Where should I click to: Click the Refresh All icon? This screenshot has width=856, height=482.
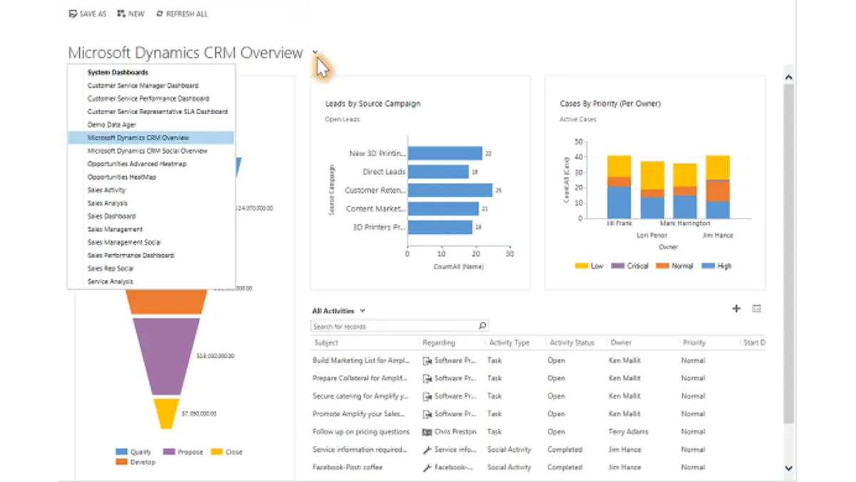(x=158, y=14)
